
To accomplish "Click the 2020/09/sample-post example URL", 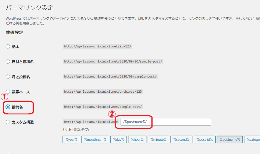I will [110, 77].
